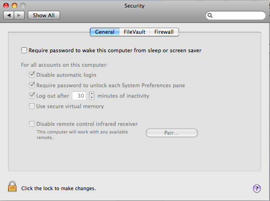Open help with the purple question mark

pyautogui.click(x=257, y=188)
